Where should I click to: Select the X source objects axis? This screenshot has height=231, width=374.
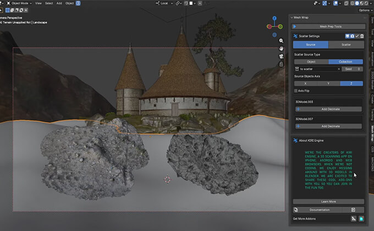pyautogui.click(x=305, y=83)
